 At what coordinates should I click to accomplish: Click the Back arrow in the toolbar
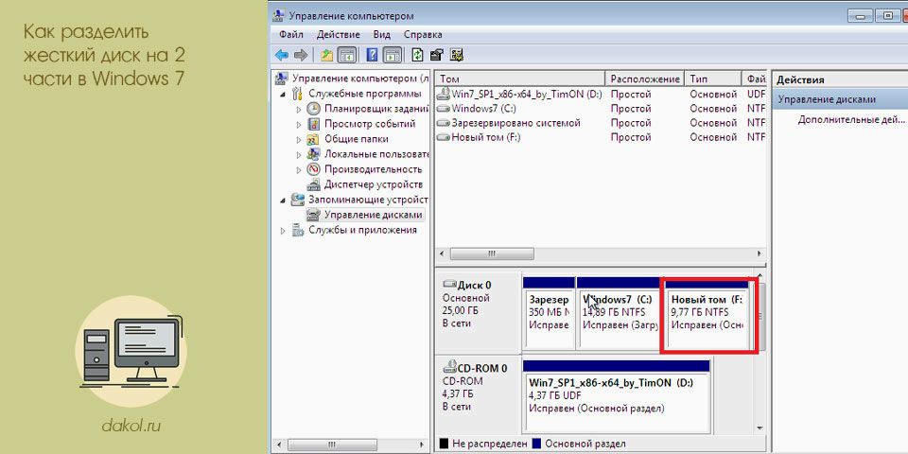[282, 55]
